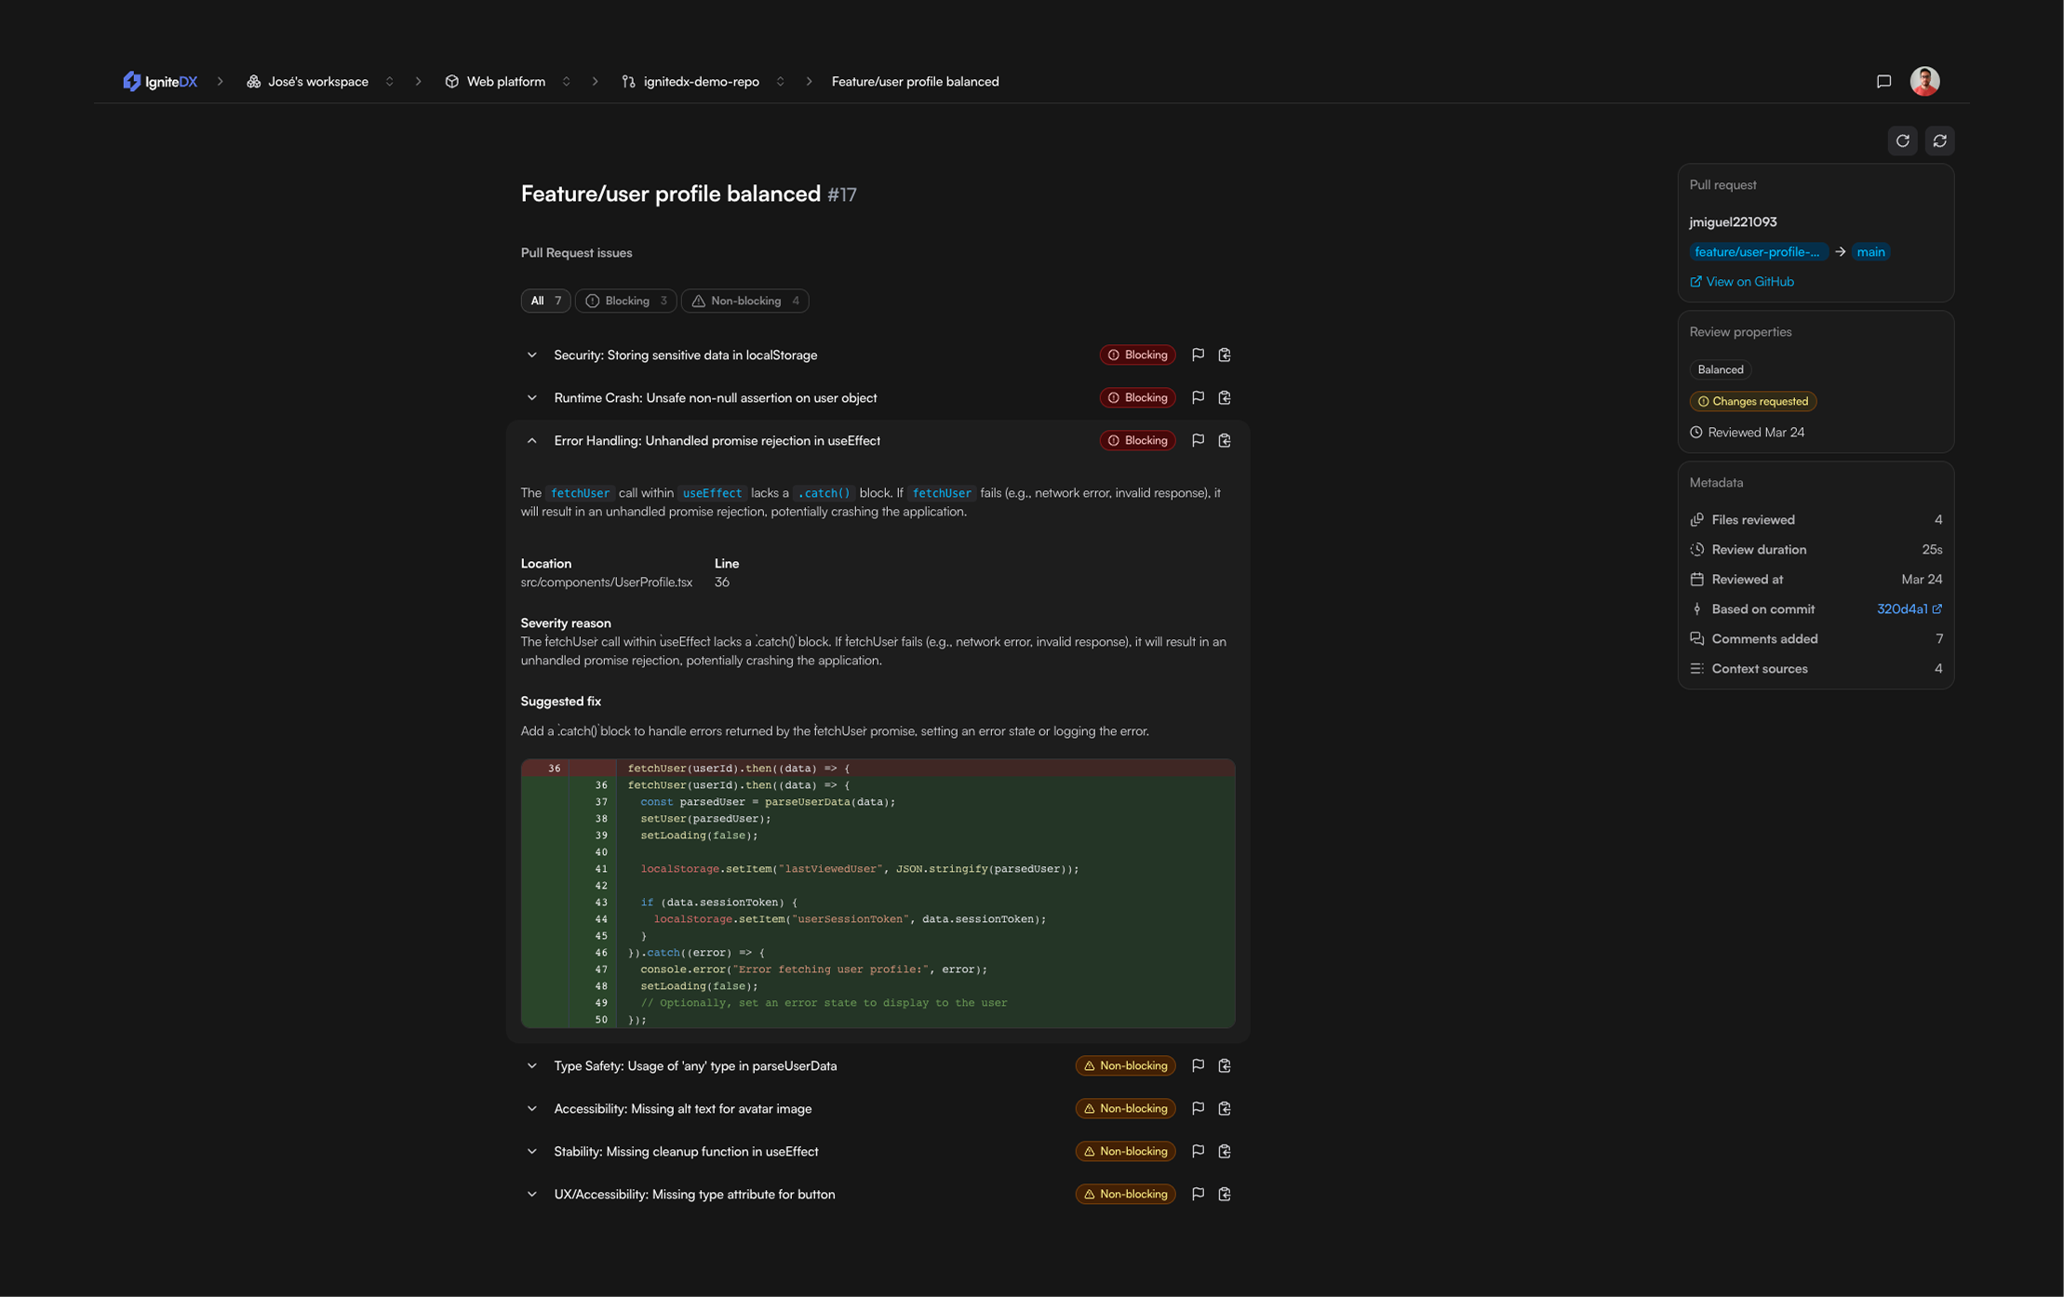
Task: Collapse the Error Handling issue
Action: coord(531,441)
